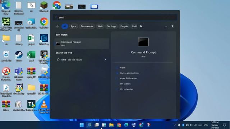Image resolution: width=230 pixels, height=129 pixels.
Task: Click the Windows Start button
Action: point(82,125)
